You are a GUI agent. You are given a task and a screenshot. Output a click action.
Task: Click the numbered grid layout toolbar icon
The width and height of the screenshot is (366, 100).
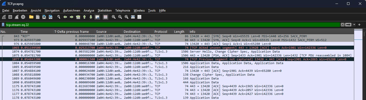click(139, 17)
